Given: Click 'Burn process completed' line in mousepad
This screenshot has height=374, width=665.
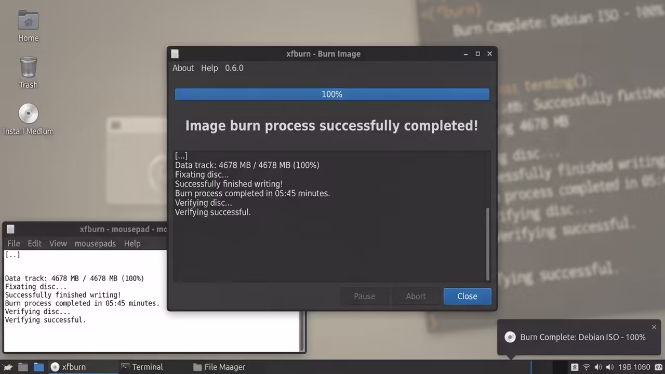Looking at the screenshot, I should (x=82, y=303).
